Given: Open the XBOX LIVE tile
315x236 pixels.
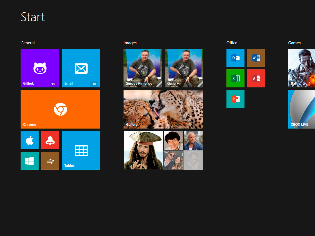Looking at the screenshot, I should (302, 109).
